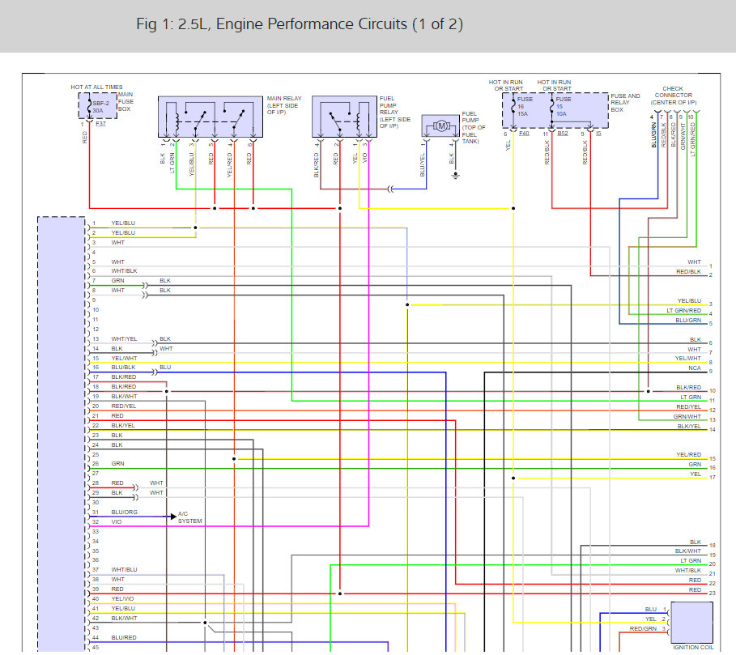
Task: Click the 'B62' connector reference under Fuse 15
Action: click(562, 133)
